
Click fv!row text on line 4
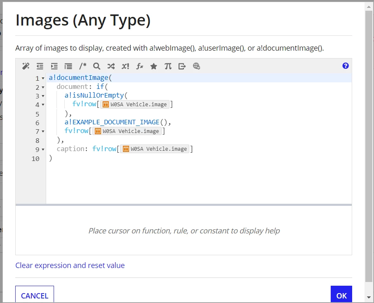[84, 104]
